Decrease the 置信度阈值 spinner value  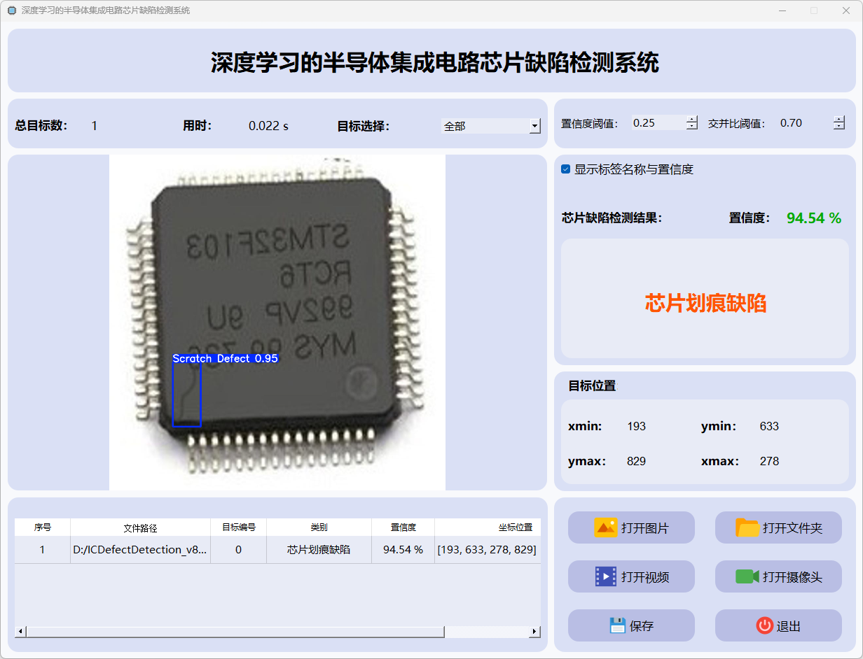692,127
